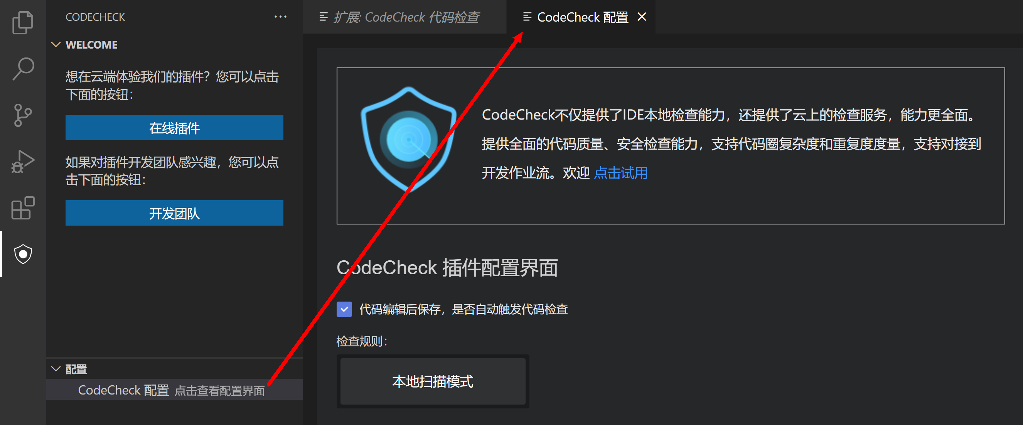Close the CodeCheck 配置 tab

pyautogui.click(x=642, y=17)
